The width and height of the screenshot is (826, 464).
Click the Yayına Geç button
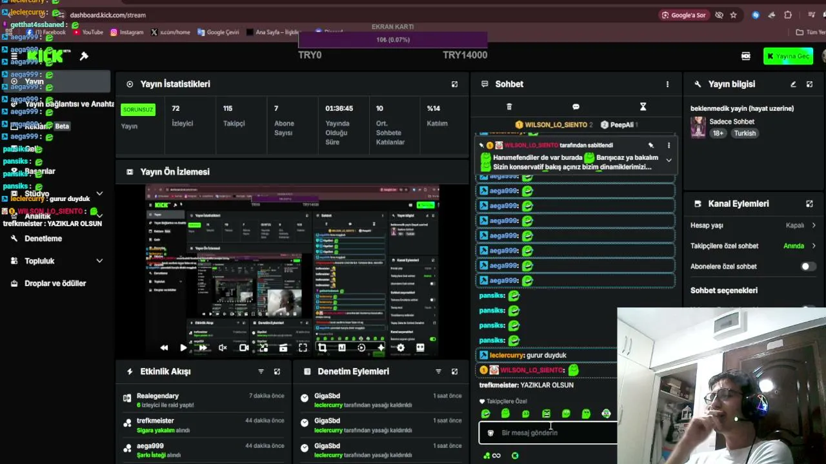[787, 56]
